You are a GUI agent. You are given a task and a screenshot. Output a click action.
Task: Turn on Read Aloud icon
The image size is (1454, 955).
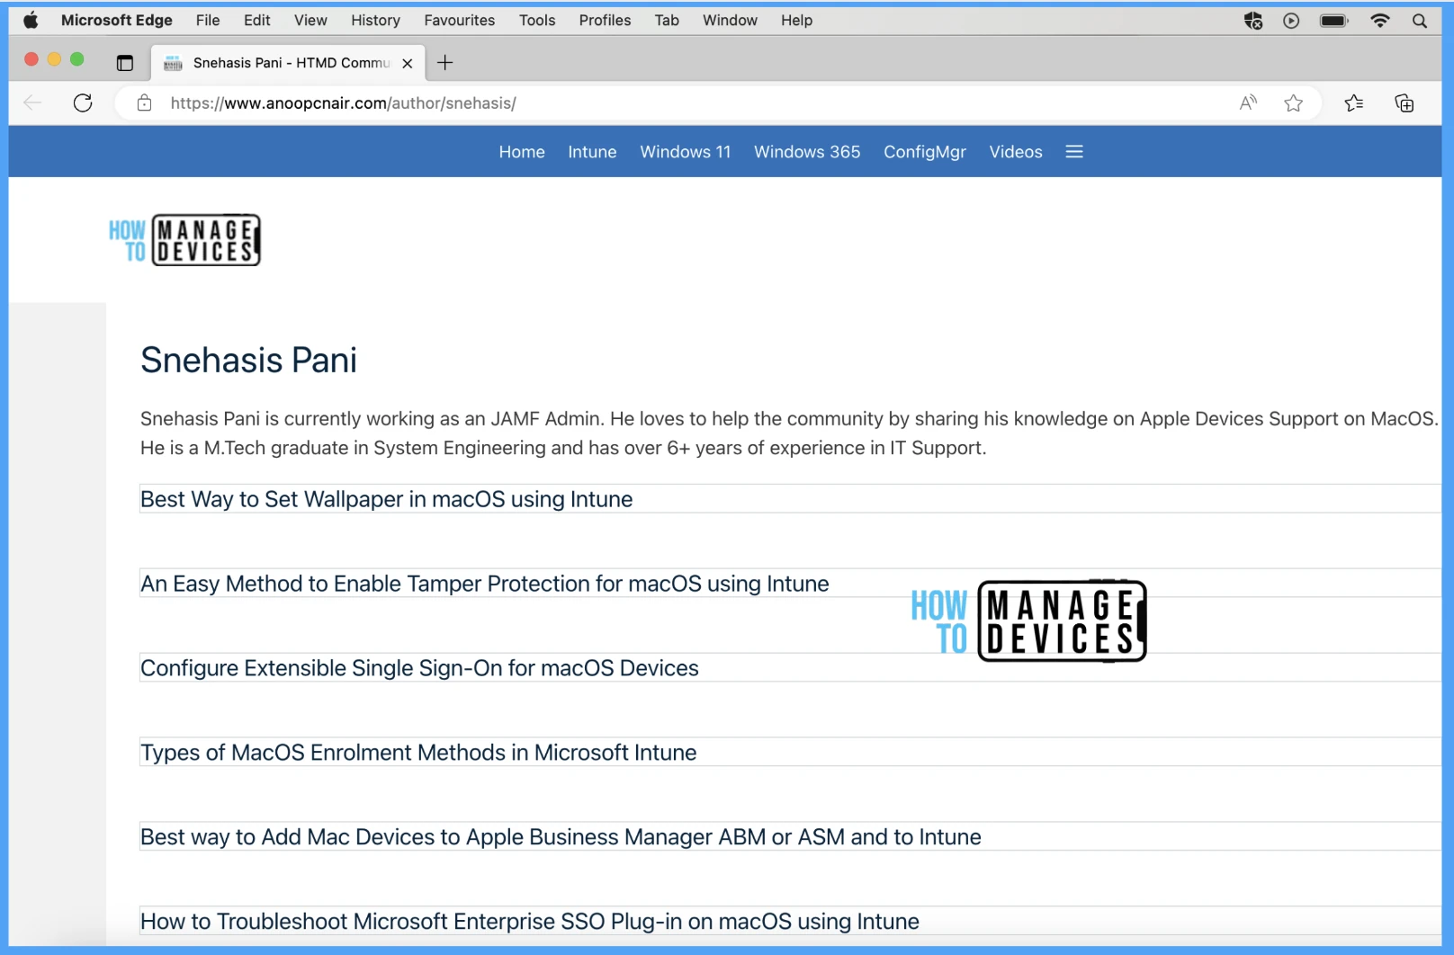[1248, 103]
